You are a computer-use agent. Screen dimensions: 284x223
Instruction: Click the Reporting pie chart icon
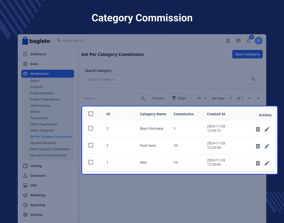click(x=25, y=205)
